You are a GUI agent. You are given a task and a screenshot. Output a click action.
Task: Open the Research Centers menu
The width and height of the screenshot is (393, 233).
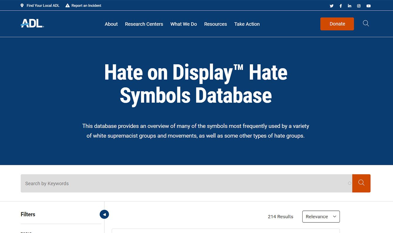144,24
